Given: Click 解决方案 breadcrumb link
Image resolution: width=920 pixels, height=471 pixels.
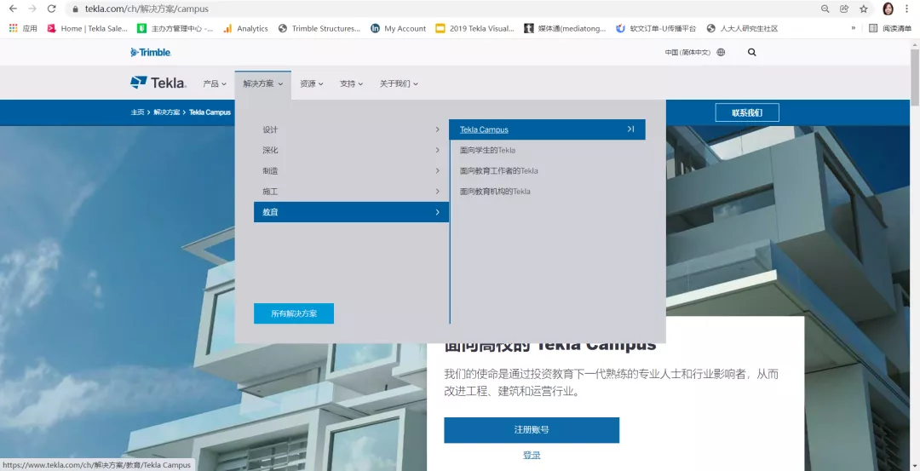Looking at the screenshot, I should click(x=167, y=112).
